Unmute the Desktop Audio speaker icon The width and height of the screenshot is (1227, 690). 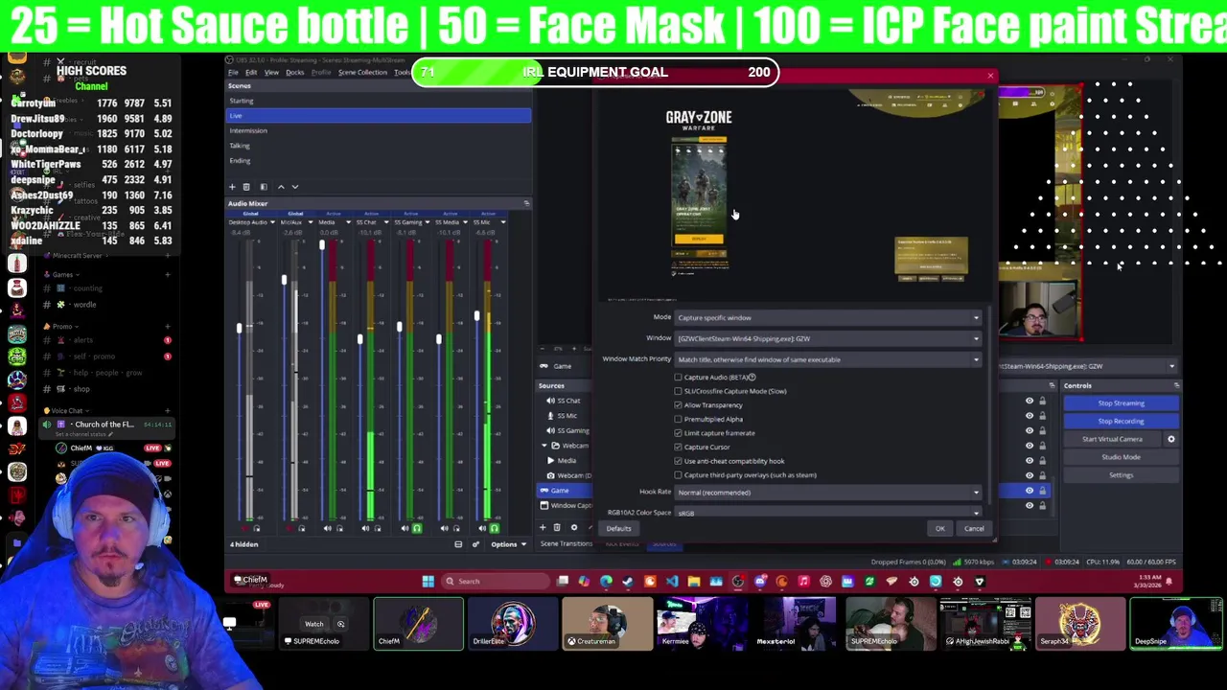(243, 528)
